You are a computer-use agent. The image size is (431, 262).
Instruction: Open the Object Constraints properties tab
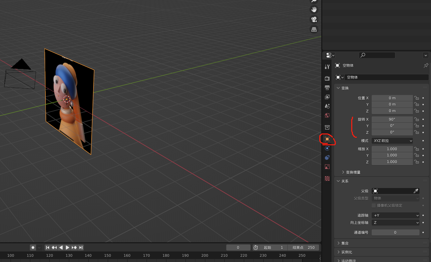[327, 157]
